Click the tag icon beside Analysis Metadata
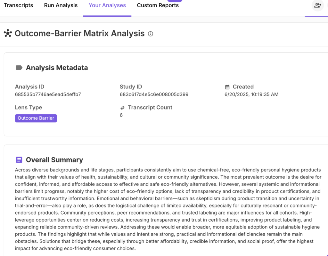 point(19,68)
